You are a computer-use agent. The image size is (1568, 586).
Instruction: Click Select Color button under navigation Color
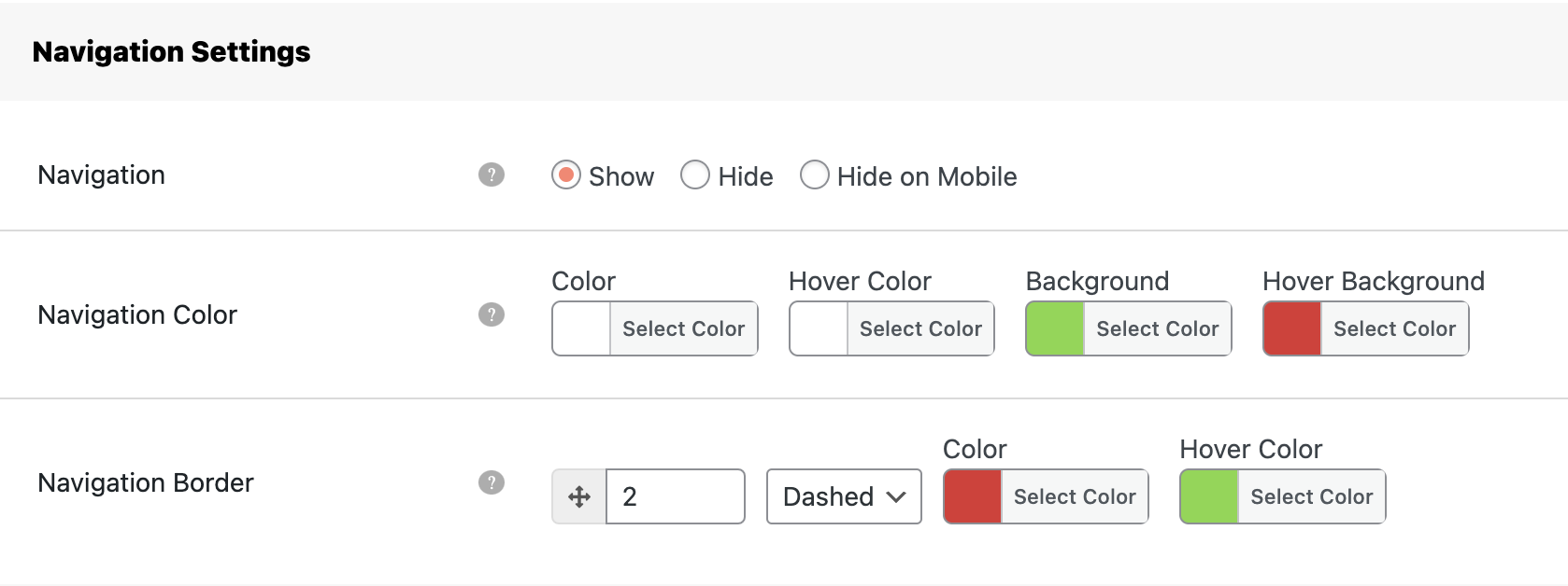pos(683,328)
